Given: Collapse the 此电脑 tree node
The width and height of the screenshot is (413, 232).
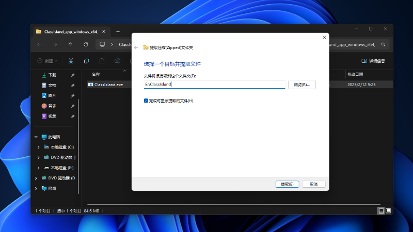Looking at the screenshot, I should (36, 137).
